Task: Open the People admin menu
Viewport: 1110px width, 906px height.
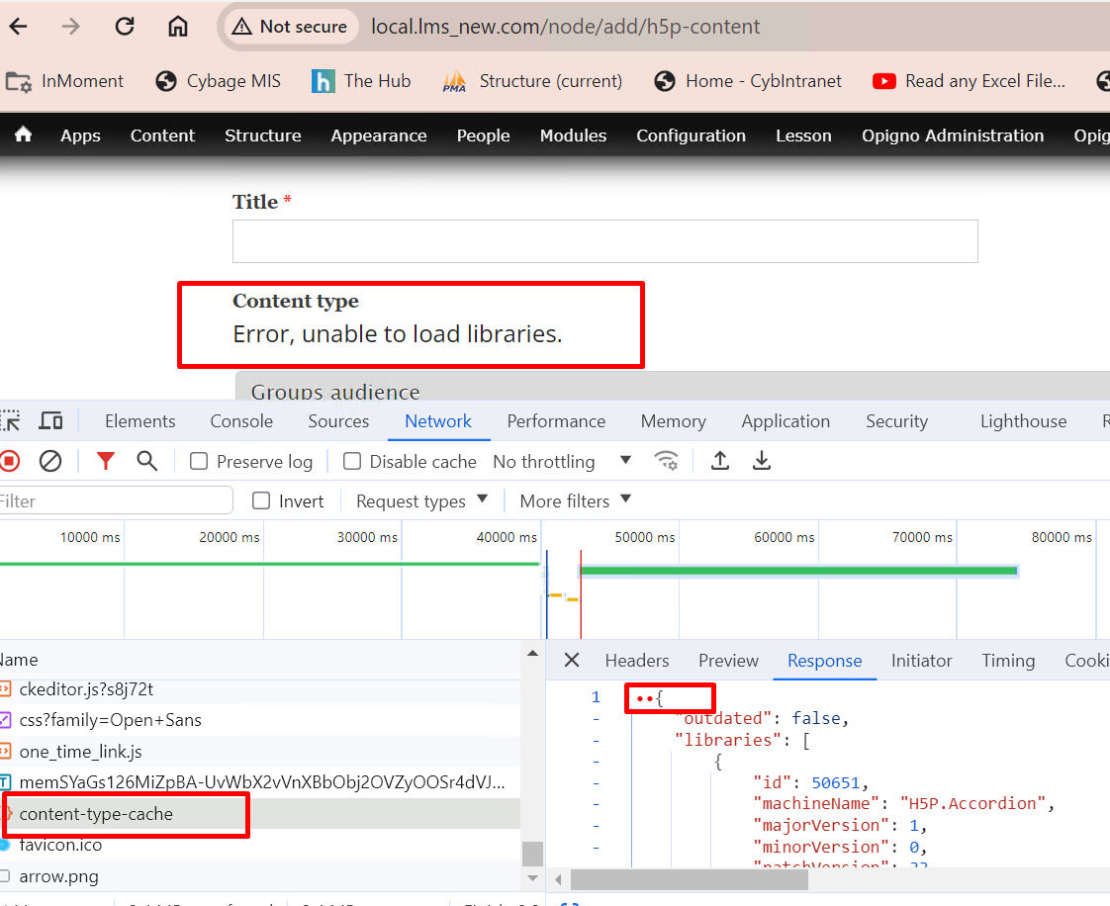Action: (x=483, y=136)
